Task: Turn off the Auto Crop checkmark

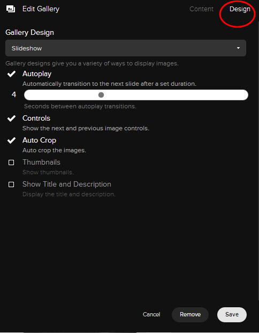Action: [x=11, y=140]
